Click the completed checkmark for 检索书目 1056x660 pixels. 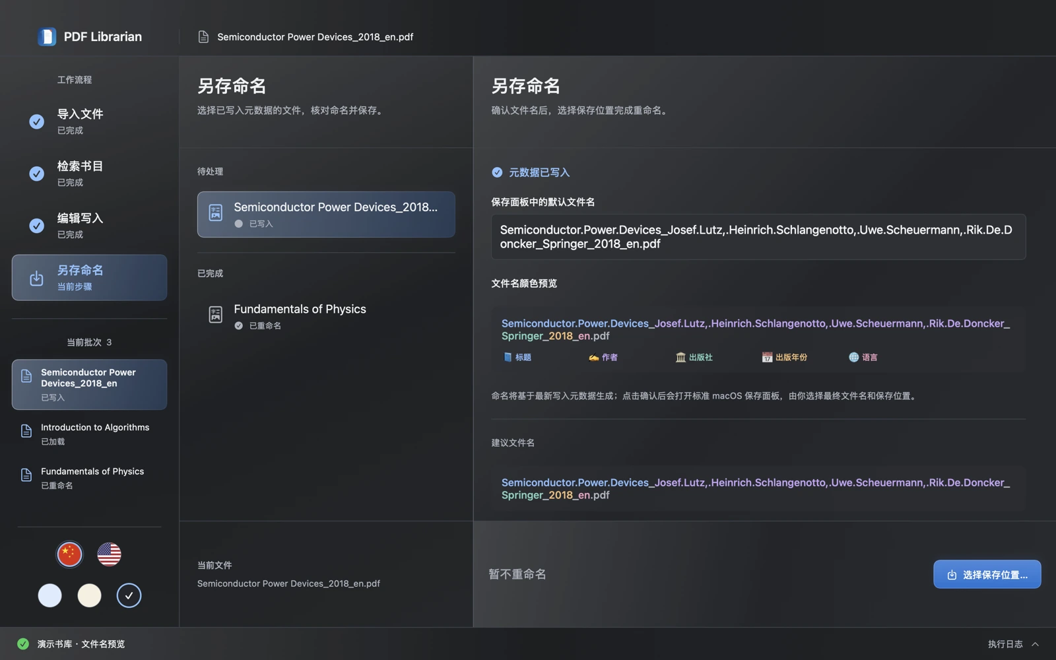point(37,174)
